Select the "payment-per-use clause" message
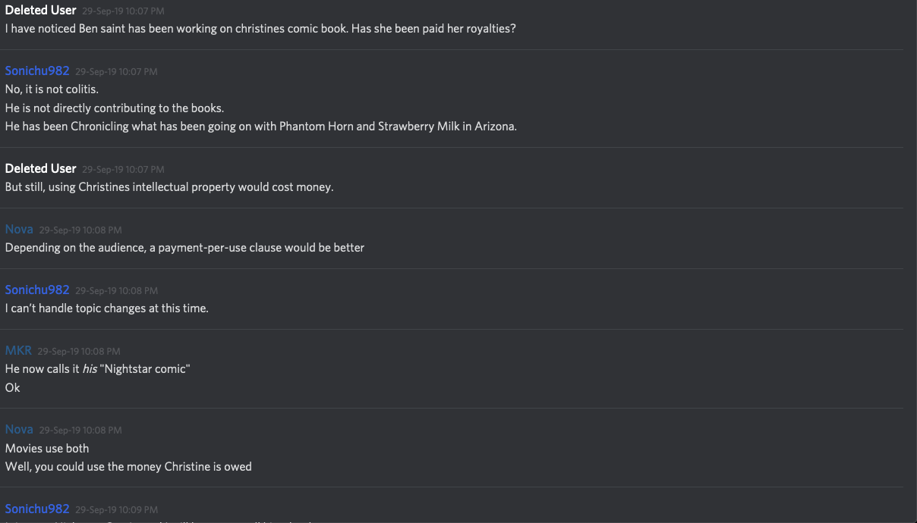Viewport: 917px width, 523px height. click(184, 247)
